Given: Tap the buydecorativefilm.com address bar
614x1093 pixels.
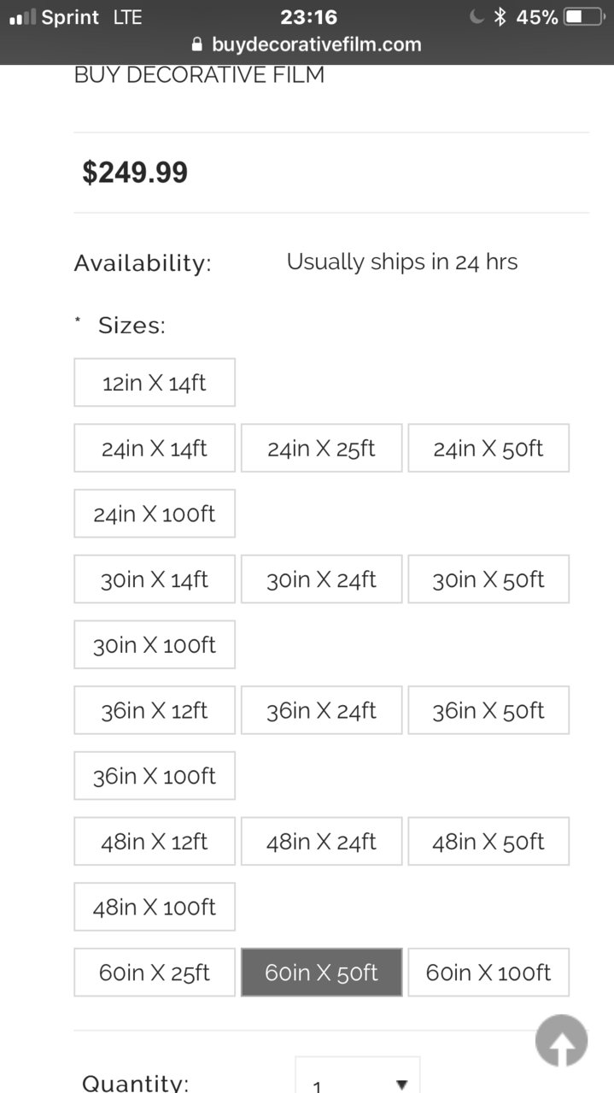Looking at the screenshot, I should [x=307, y=44].
